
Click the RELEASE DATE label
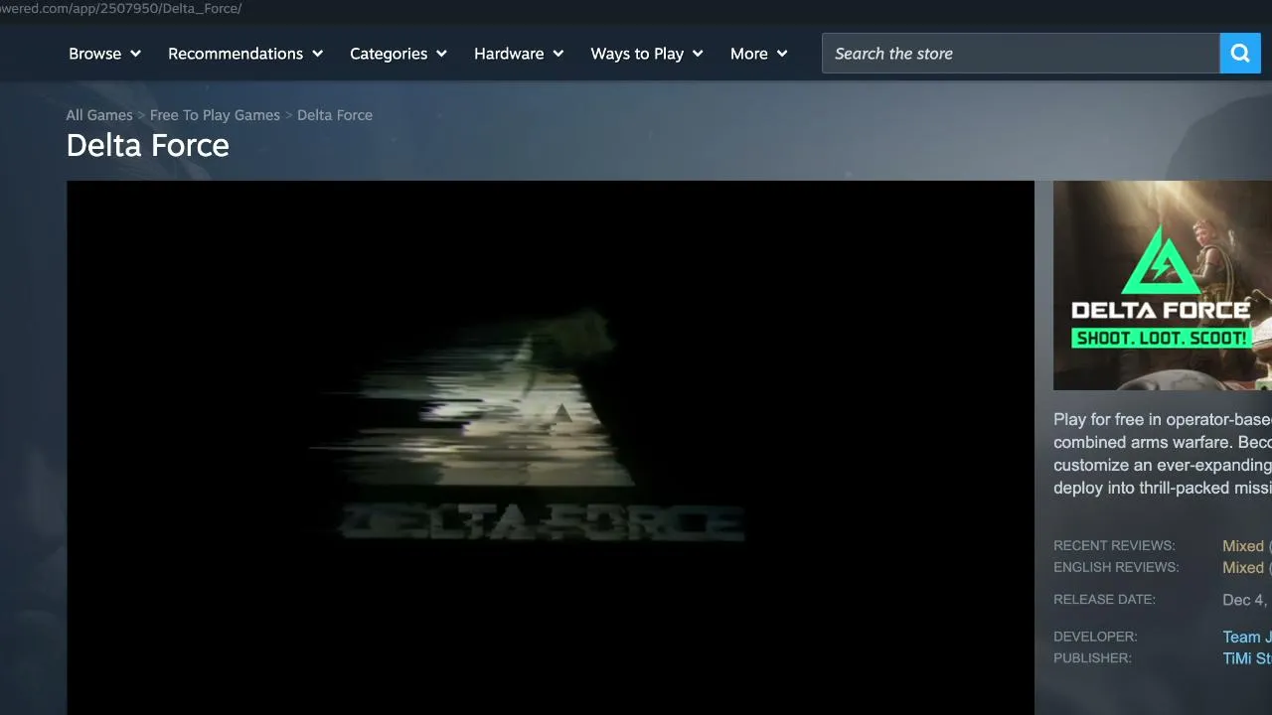1104,600
